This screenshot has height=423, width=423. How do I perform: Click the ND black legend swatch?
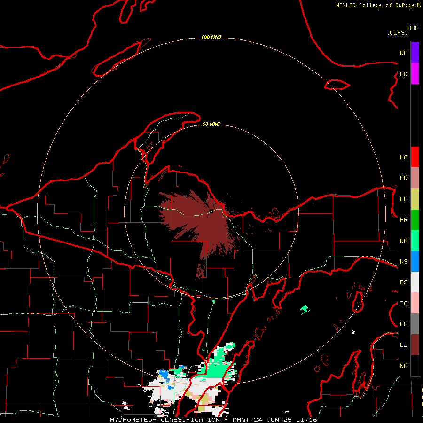(x=415, y=366)
